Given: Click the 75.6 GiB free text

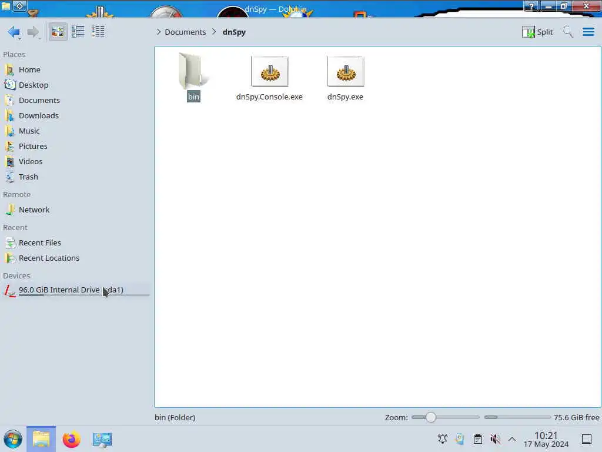Looking at the screenshot, I should point(576,417).
